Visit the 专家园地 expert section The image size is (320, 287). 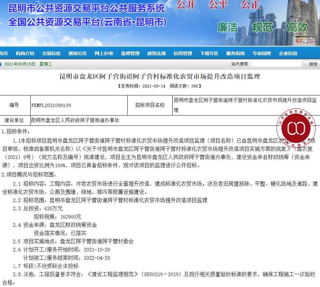(261, 53)
